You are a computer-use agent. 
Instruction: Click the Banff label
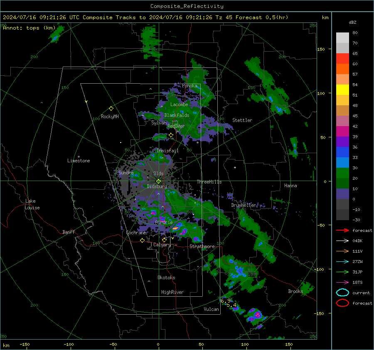(69, 232)
